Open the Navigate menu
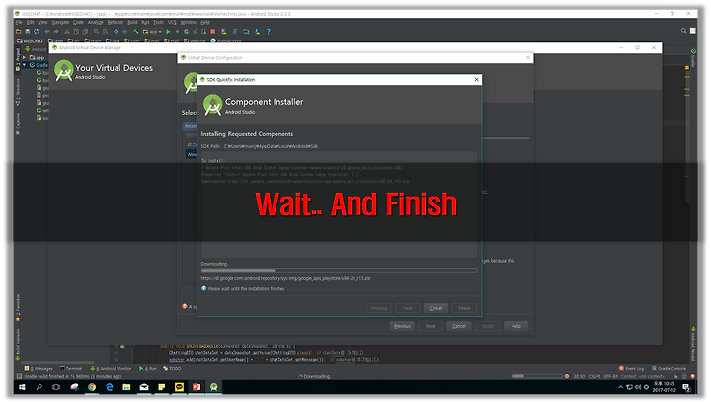This screenshot has width=711, height=404. [60, 22]
